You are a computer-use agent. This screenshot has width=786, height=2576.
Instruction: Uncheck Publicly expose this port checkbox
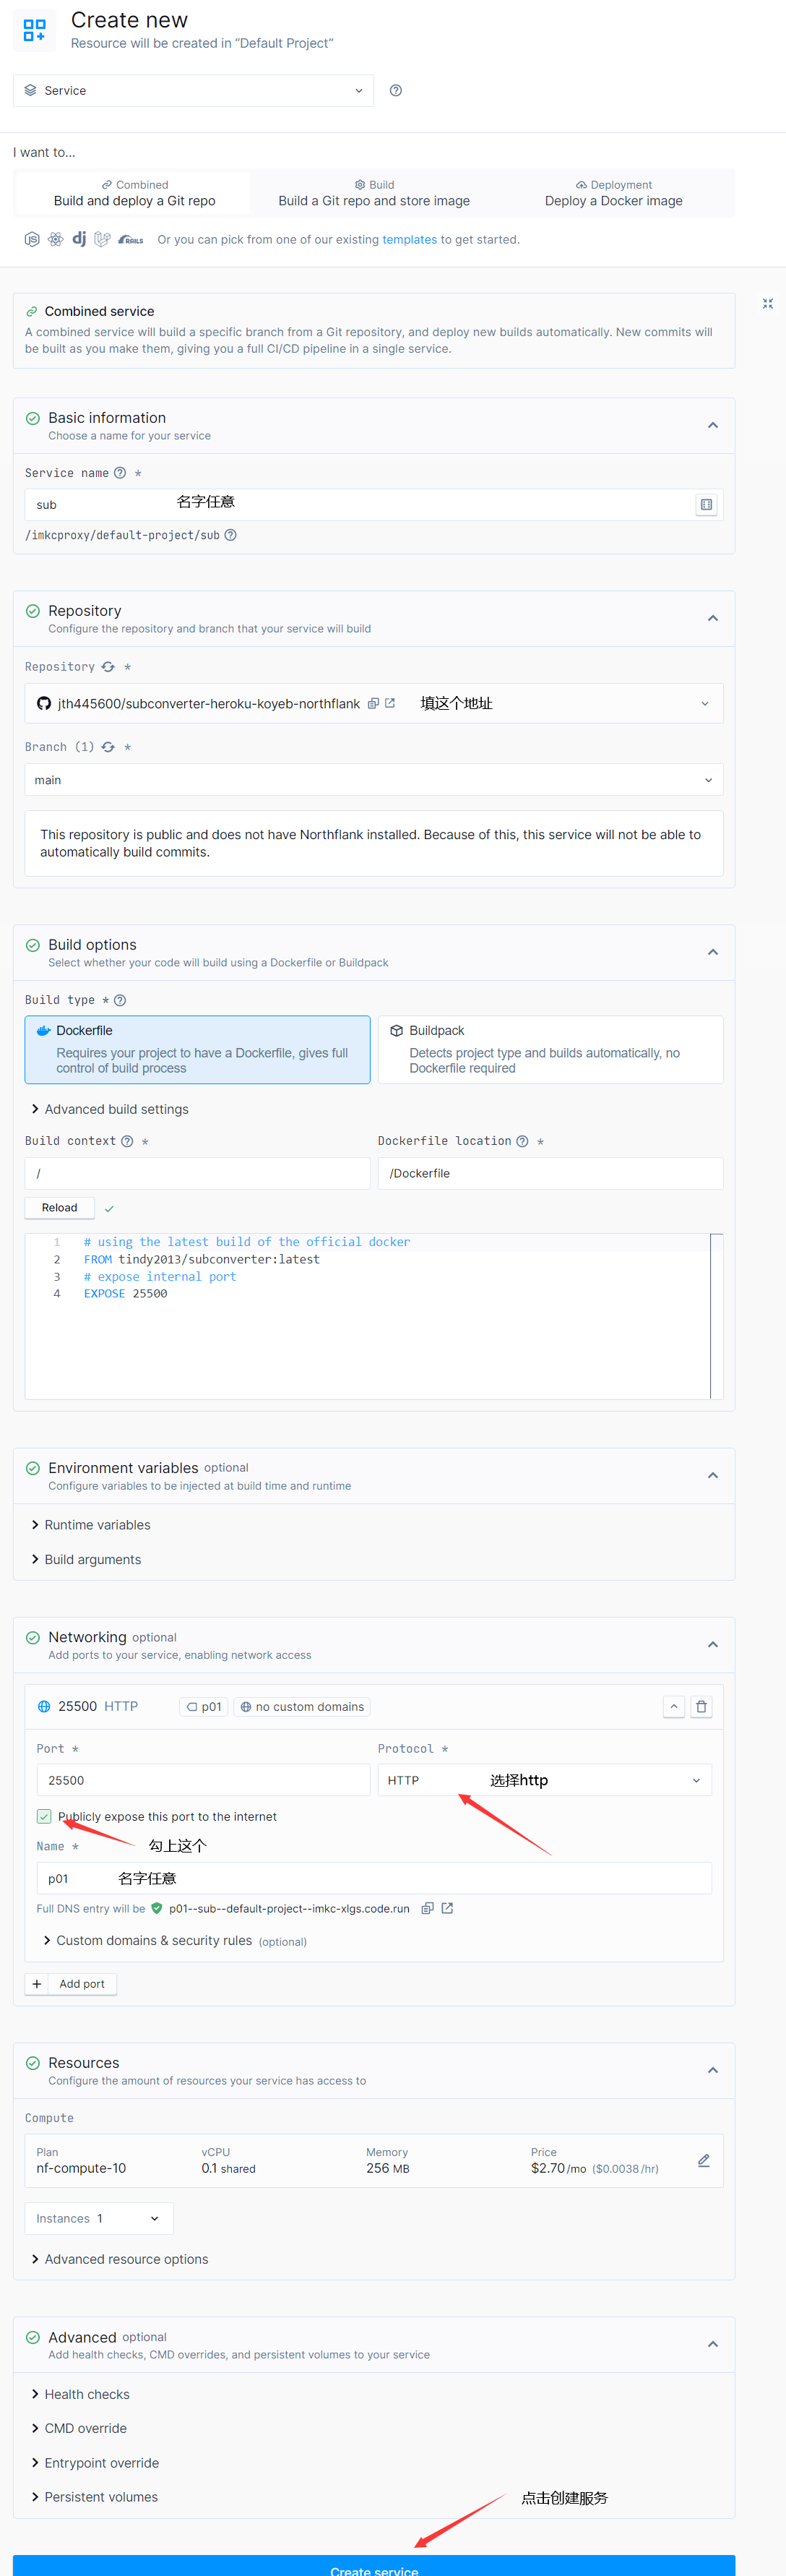tap(44, 1816)
